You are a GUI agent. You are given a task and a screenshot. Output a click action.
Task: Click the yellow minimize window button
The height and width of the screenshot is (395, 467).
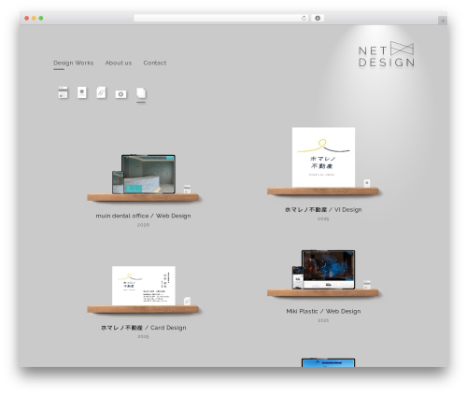point(34,19)
